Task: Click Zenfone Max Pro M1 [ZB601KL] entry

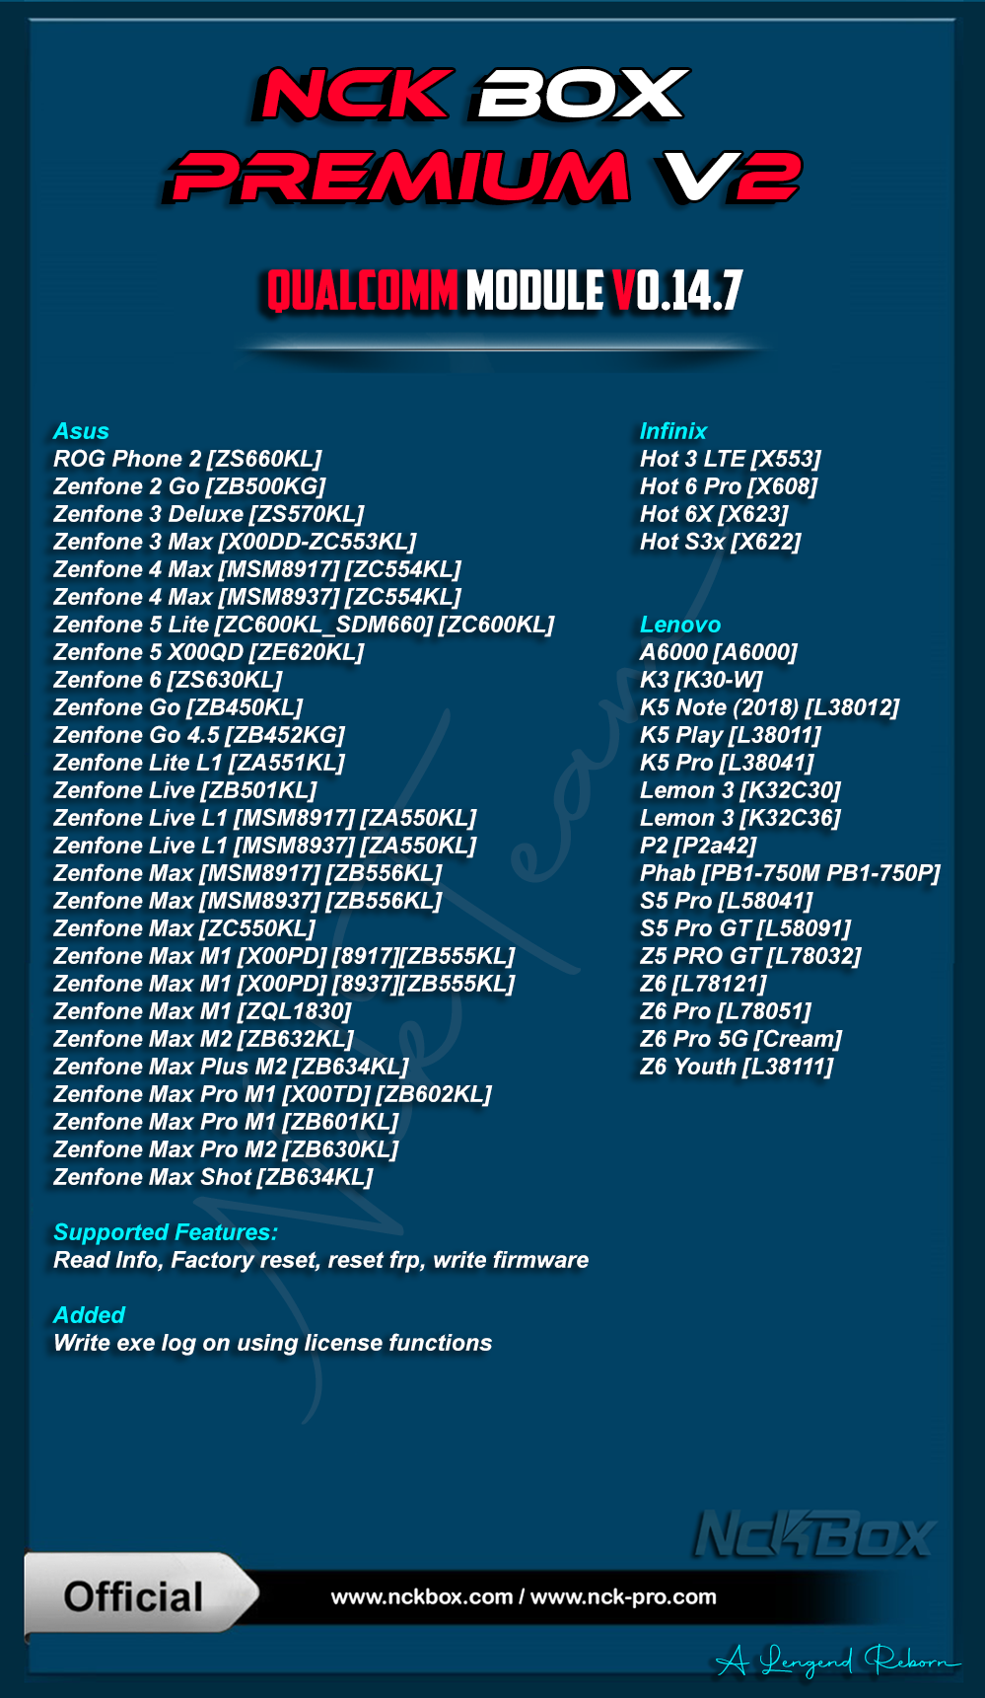Action: [226, 1122]
